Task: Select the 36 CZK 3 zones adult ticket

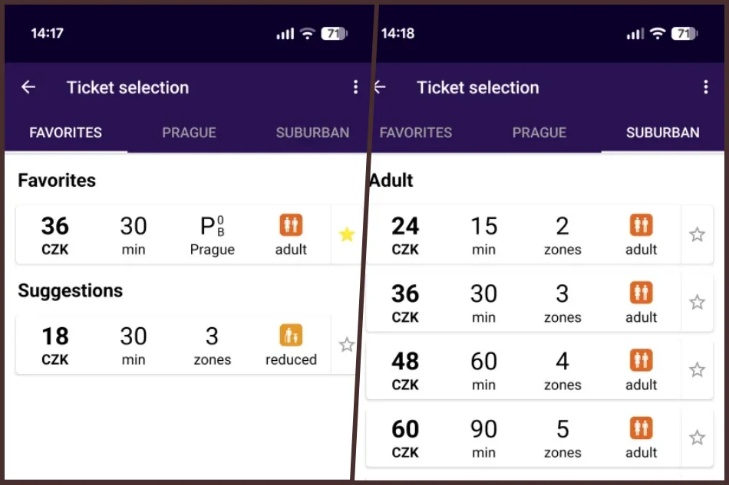Action: [522, 303]
